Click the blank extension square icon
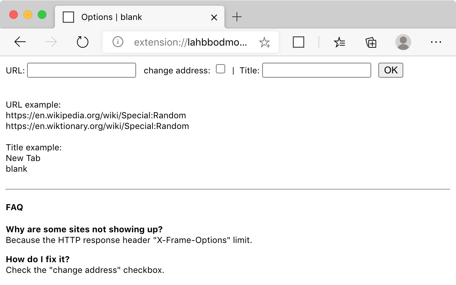456x285 pixels. 298,42
